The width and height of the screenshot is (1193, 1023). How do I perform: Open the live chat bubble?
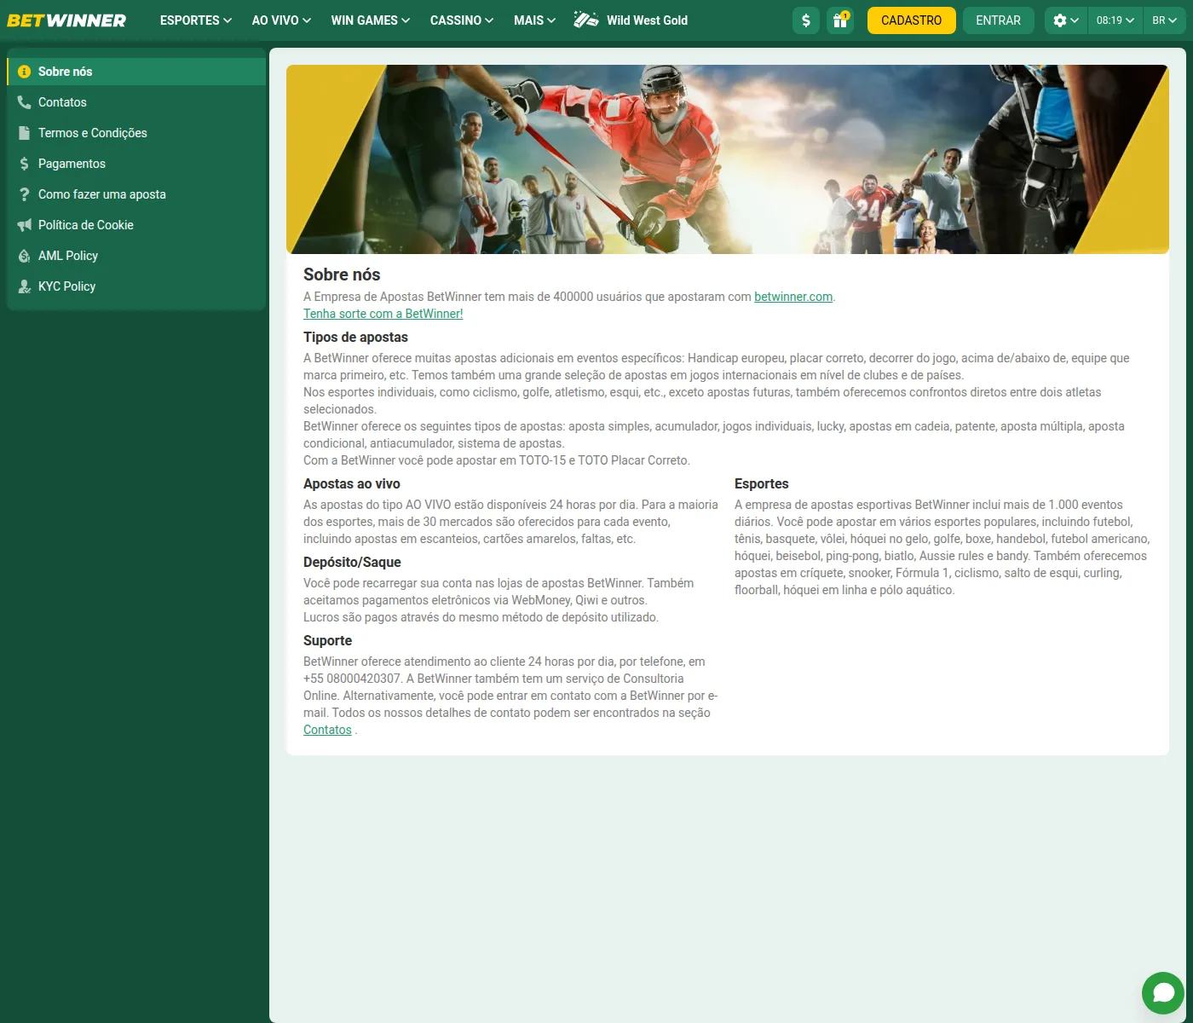[x=1163, y=992]
